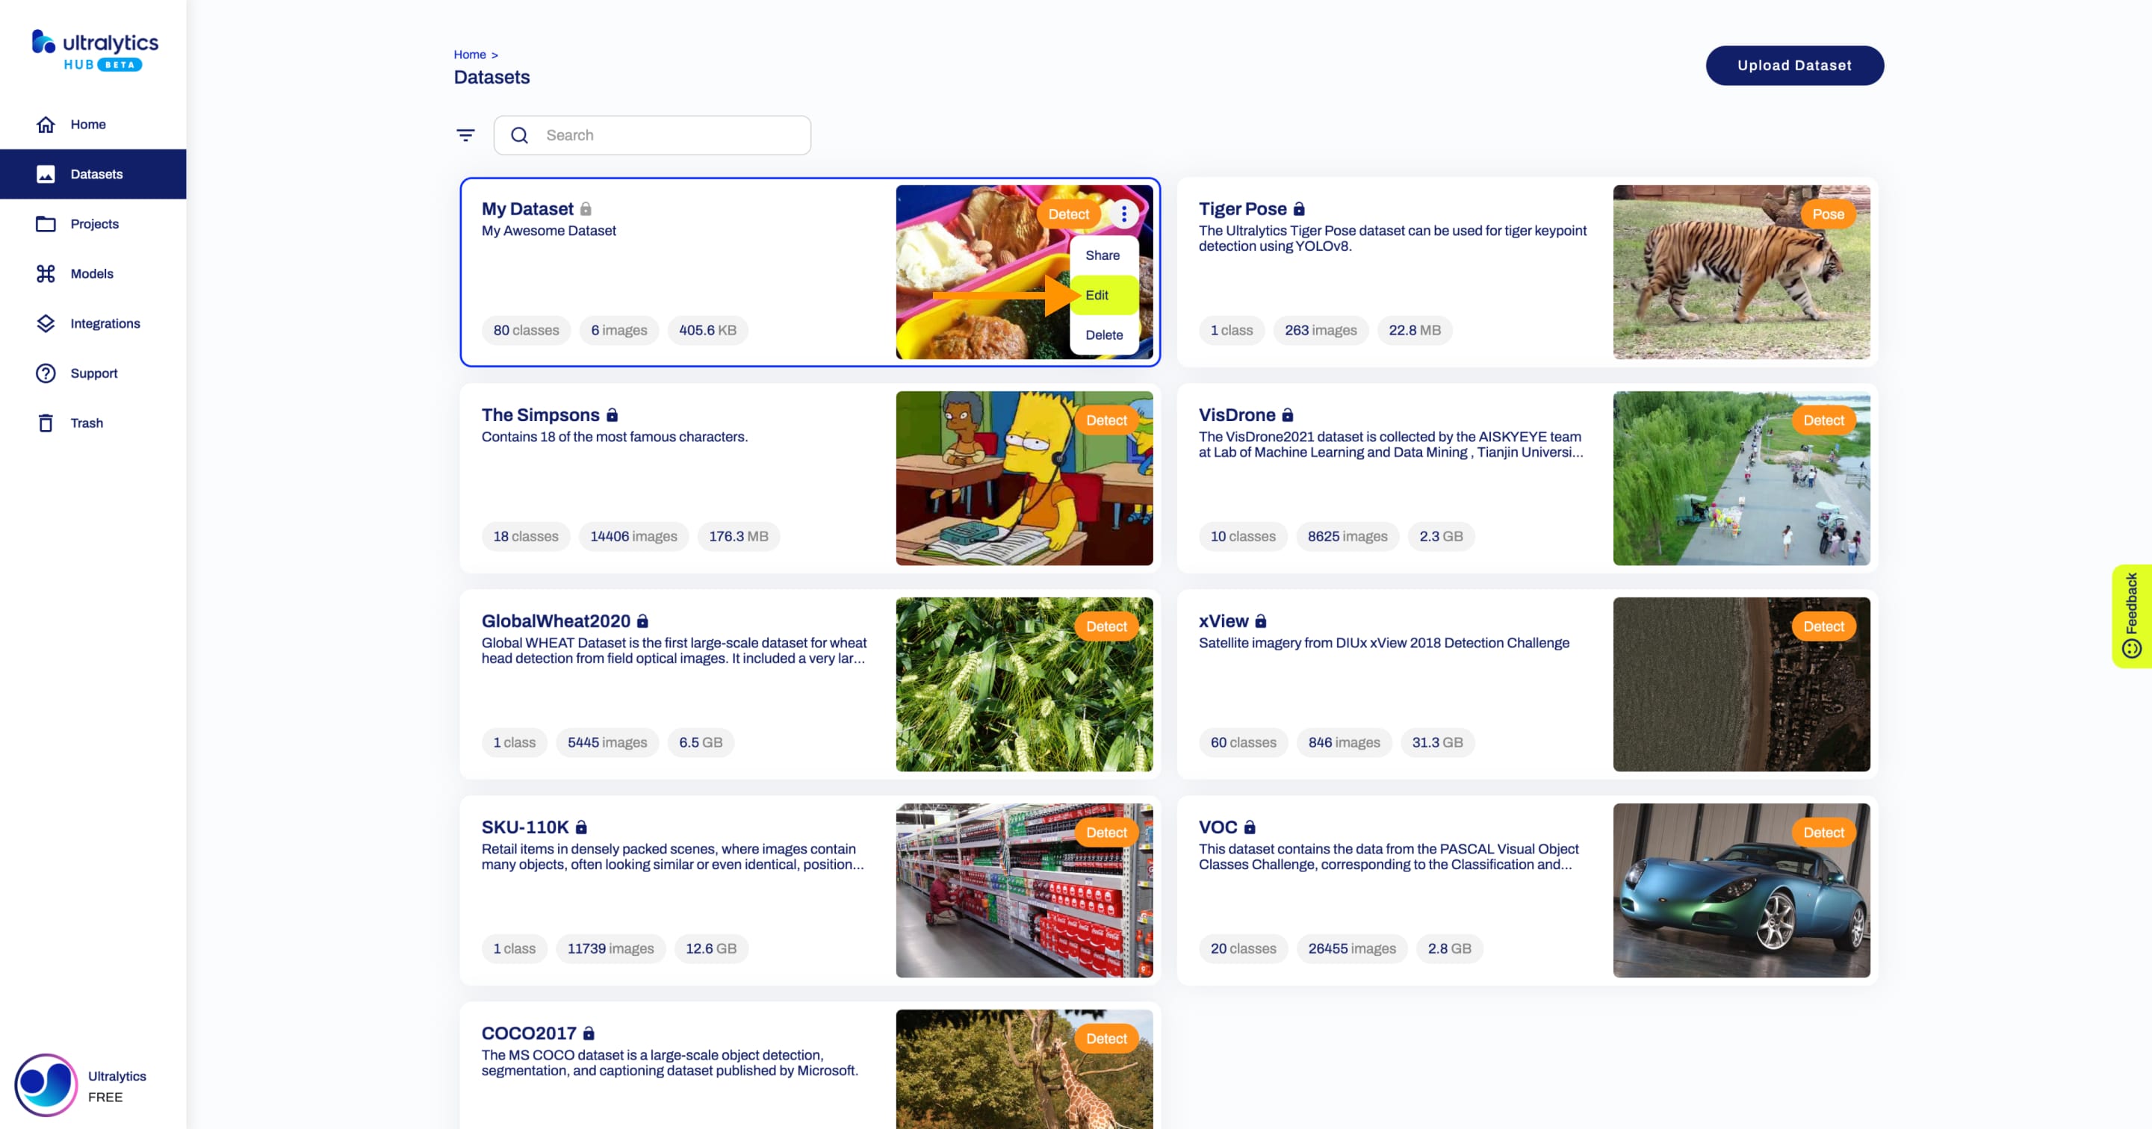Click the Trash icon in sidebar
Viewport: 2152px width, 1129px height.
[x=44, y=423]
